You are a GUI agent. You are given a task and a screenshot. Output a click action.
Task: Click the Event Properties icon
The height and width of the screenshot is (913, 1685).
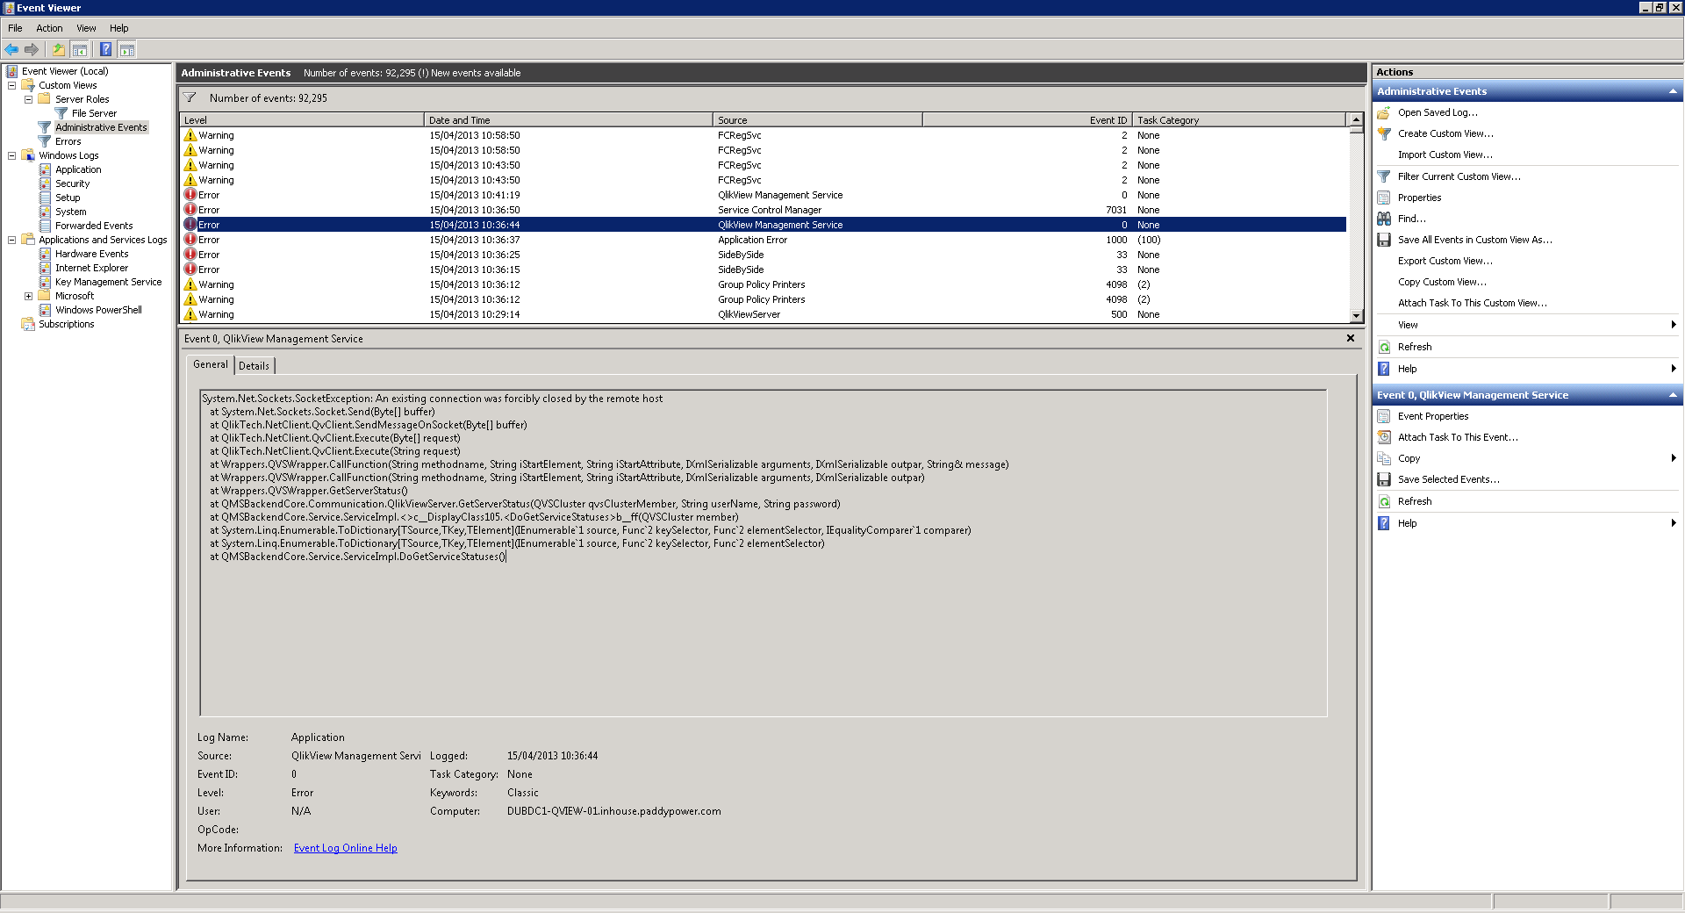click(1384, 416)
